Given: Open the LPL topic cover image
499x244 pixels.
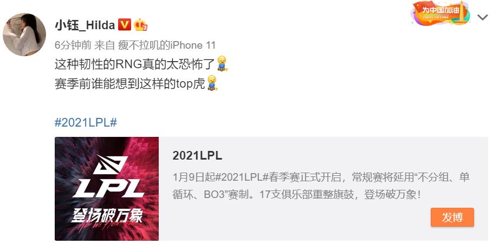Looking at the screenshot, I should (x=107, y=189).
